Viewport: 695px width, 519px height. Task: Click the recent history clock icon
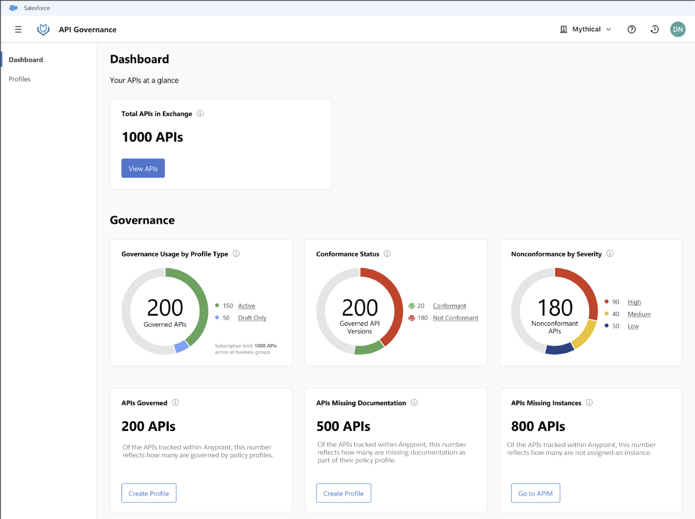(655, 29)
